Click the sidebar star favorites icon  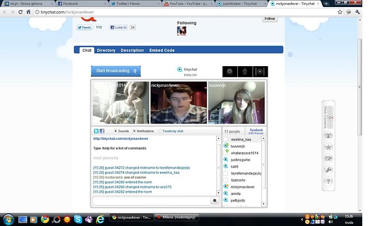click(x=328, y=147)
